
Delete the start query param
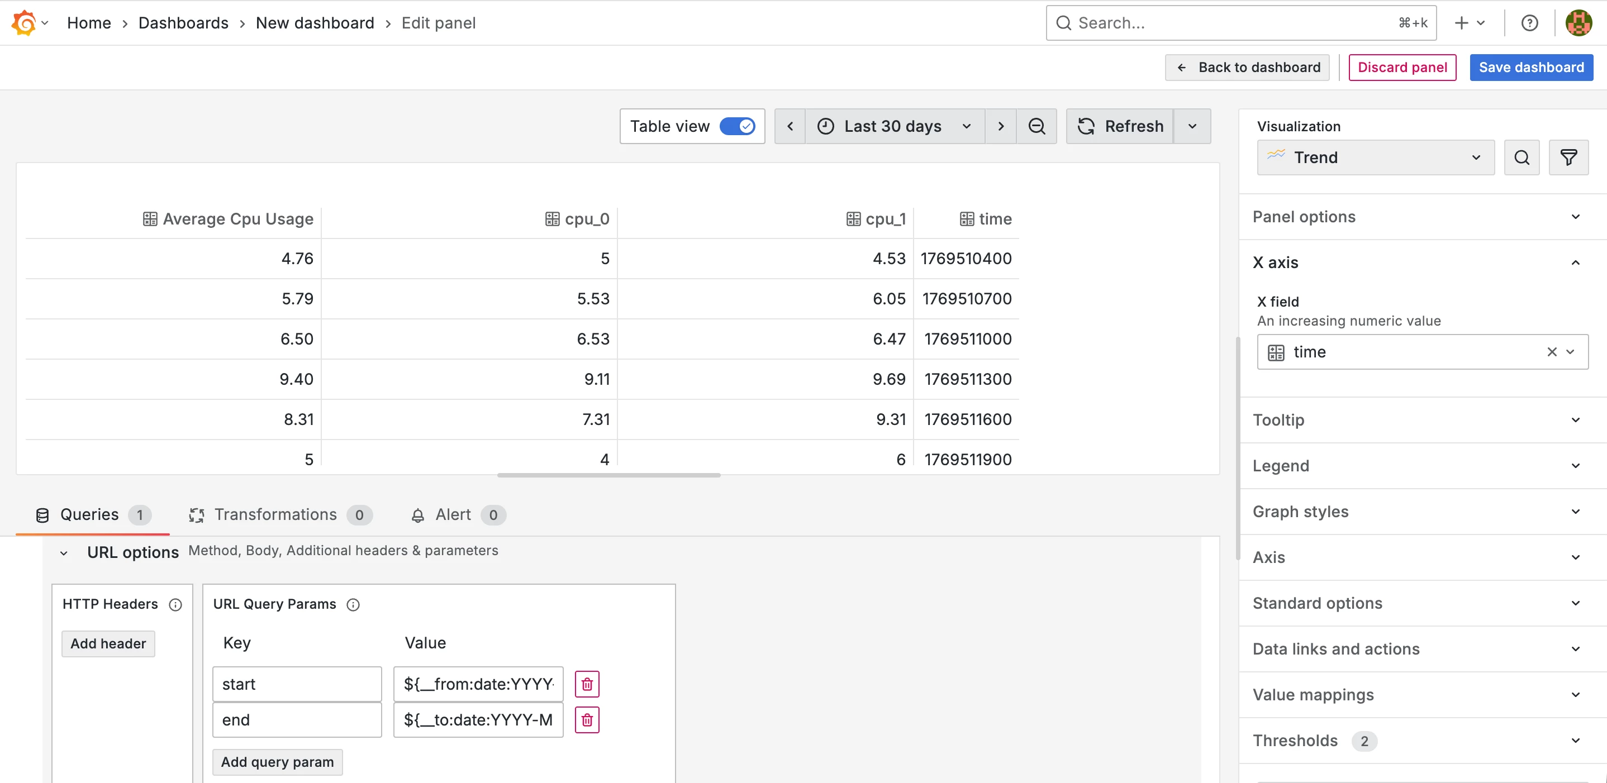point(586,685)
